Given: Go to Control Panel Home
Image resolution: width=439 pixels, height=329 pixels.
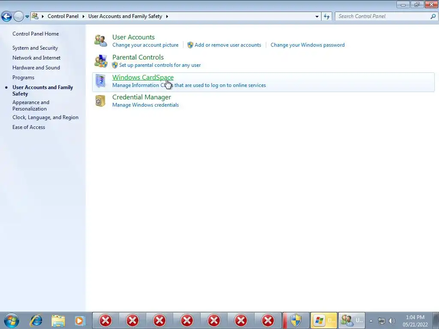Looking at the screenshot, I should coord(36,33).
